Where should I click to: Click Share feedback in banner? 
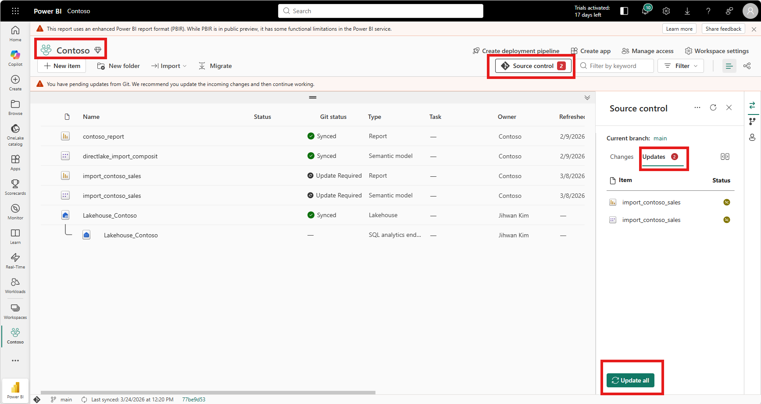click(x=723, y=29)
